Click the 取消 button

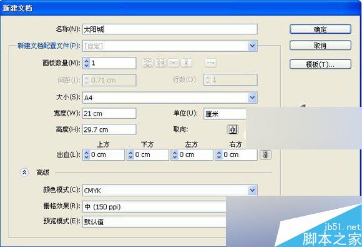point(320,46)
